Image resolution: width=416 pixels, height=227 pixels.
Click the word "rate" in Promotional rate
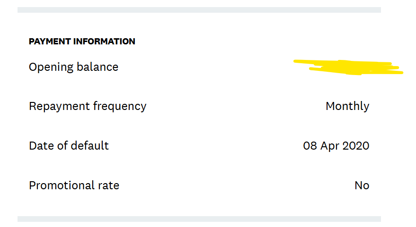[x=109, y=185]
